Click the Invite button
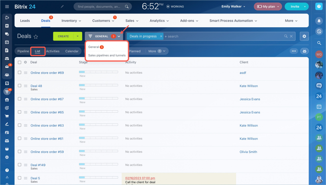 coord(295,7)
